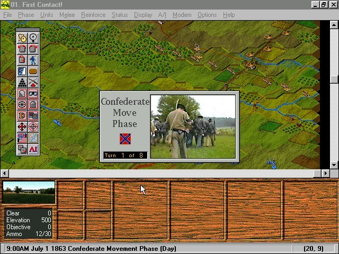Image resolution: width=339 pixels, height=254 pixels.
Task: Click the crossed rifles with red arrow icon
Action: [33, 83]
